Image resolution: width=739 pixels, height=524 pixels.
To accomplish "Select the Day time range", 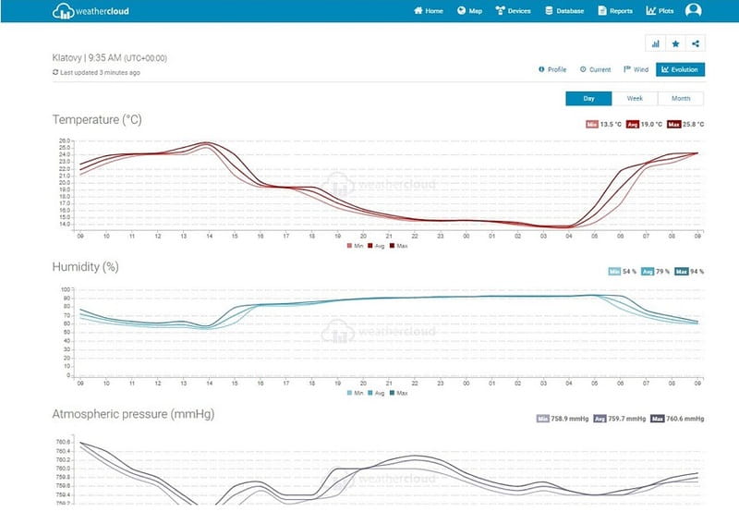I will point(588,98).
